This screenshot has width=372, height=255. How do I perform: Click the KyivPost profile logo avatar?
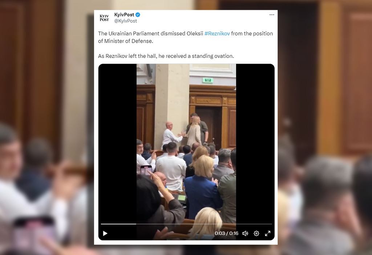[104, 18]
